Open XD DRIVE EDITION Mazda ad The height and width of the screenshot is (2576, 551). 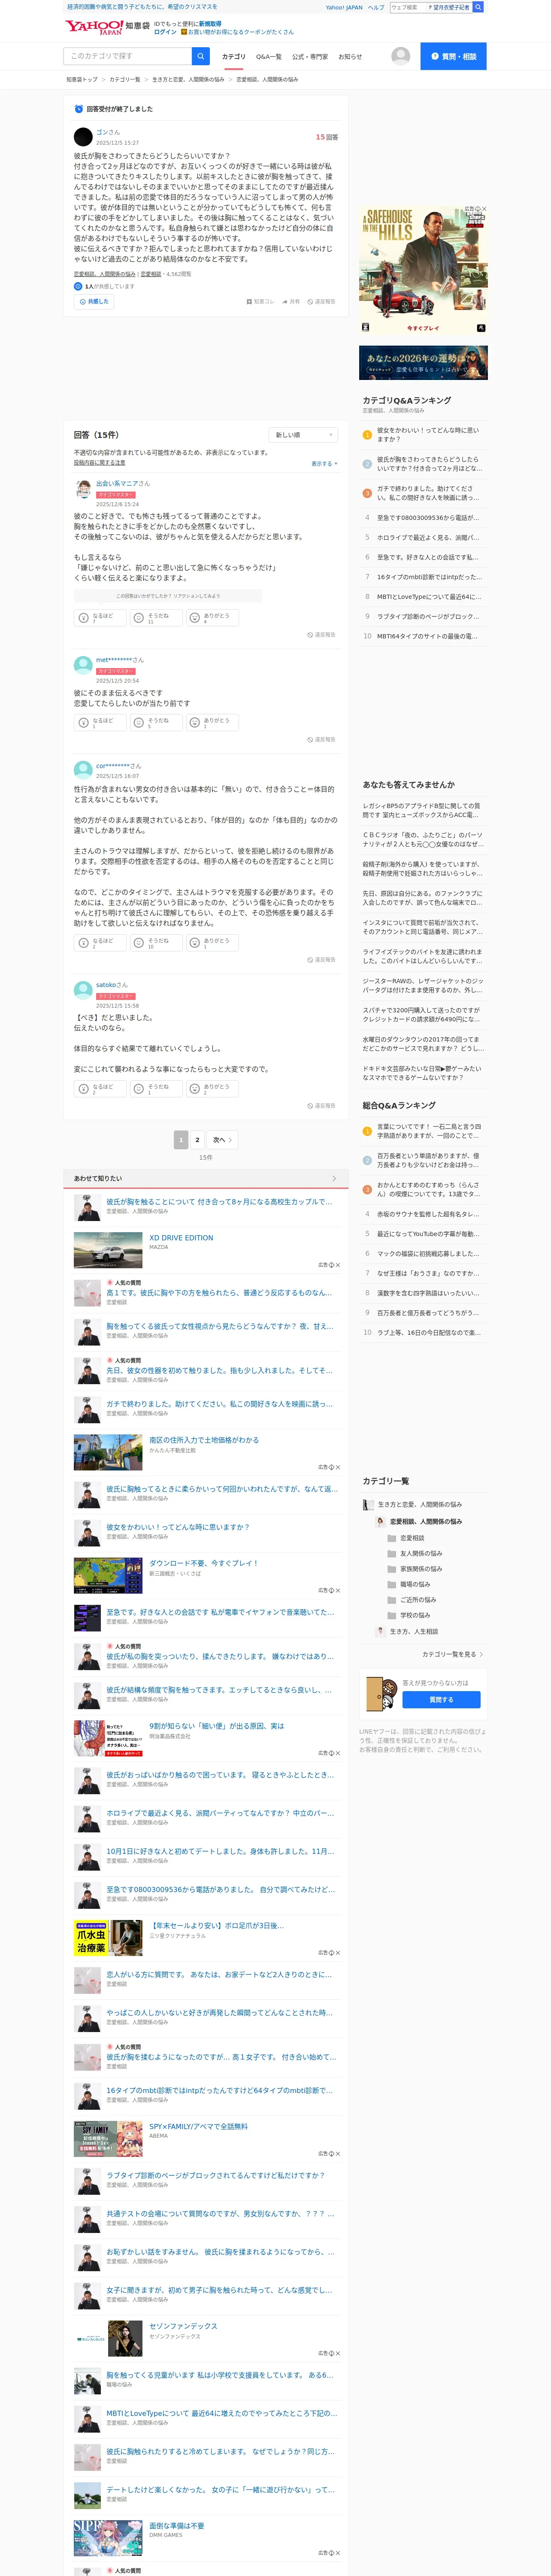(x=181, y=1238)
